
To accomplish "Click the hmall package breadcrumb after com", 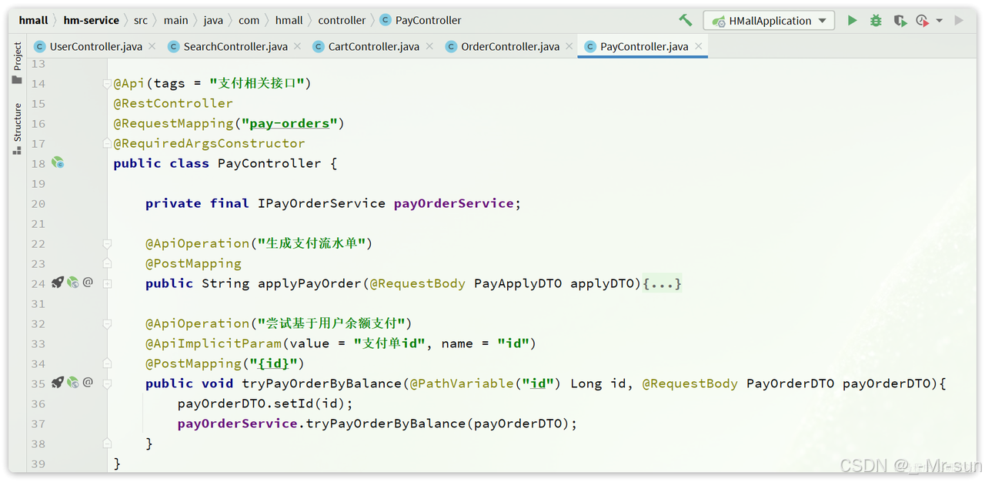I will click(289, 20).
